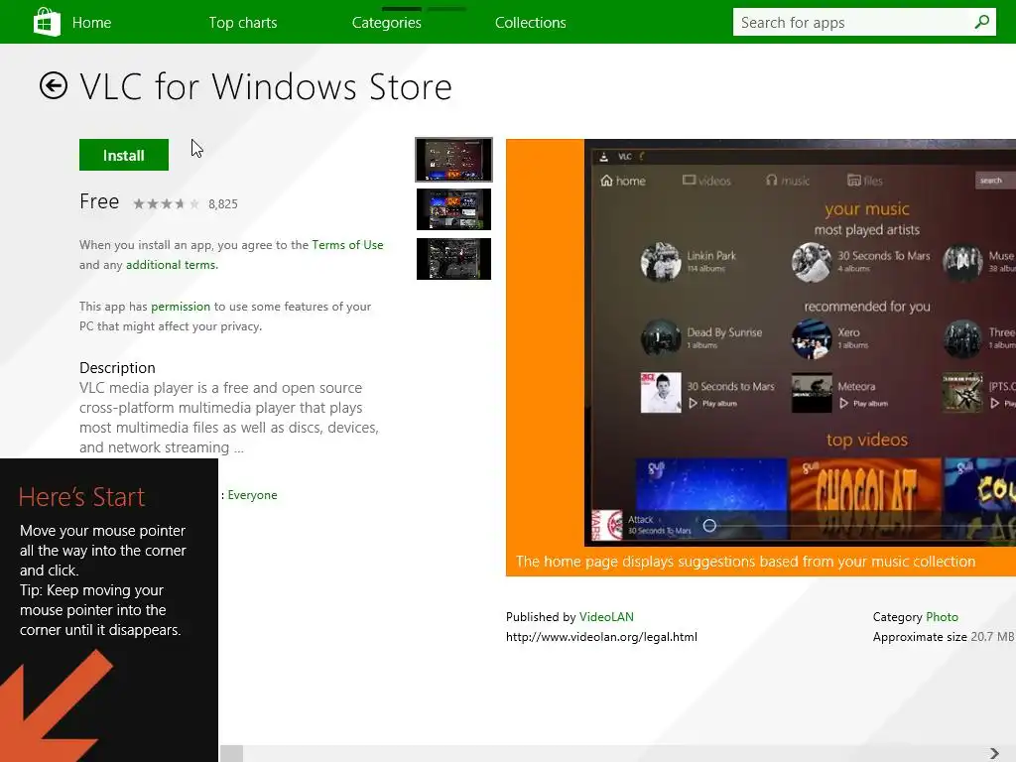The height and width of the screenshot is (762, 1016).
Task: Select the third screenshot thumbnail
Action: 453,259
